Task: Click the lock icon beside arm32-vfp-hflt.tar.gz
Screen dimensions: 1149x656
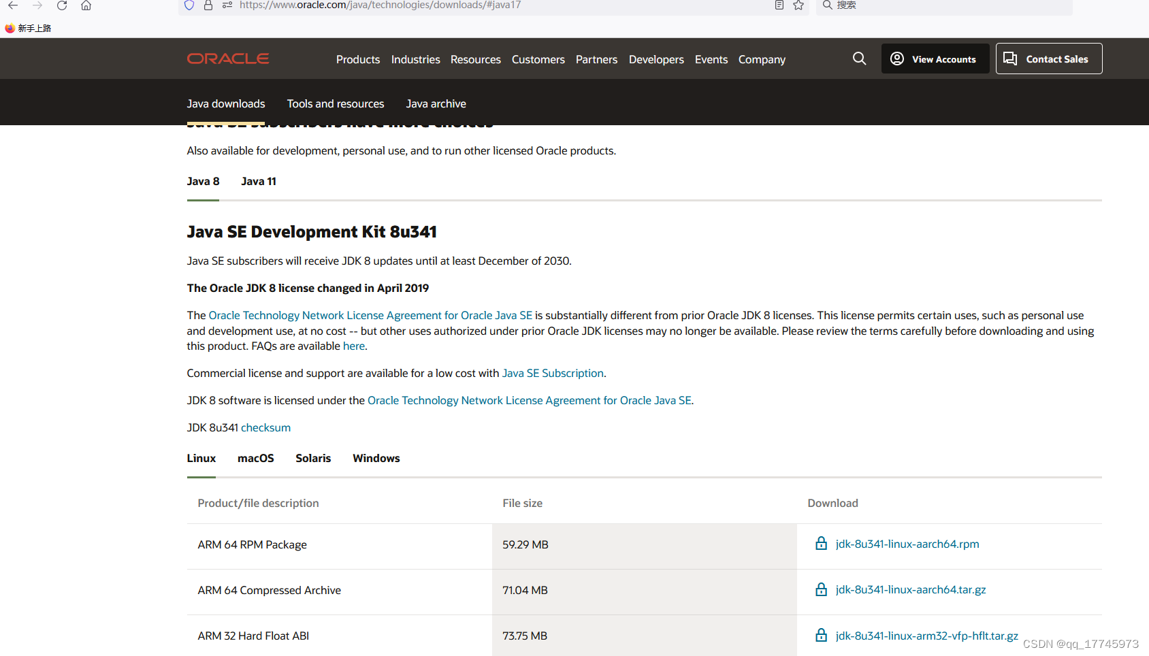Action: 822,635
